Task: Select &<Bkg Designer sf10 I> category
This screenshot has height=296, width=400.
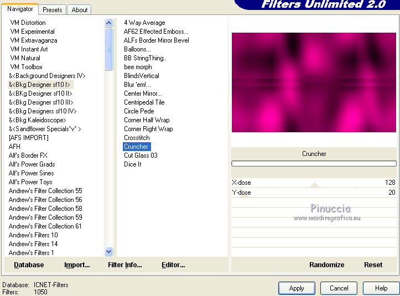Action: click(39, 85)
